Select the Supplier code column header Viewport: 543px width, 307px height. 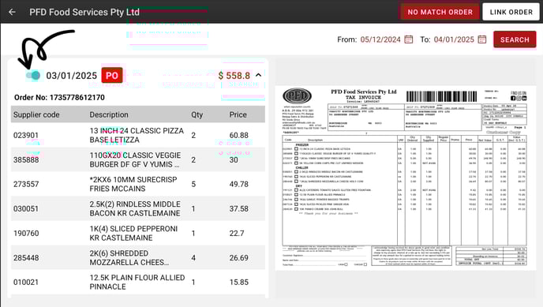[x=36, y=114]
